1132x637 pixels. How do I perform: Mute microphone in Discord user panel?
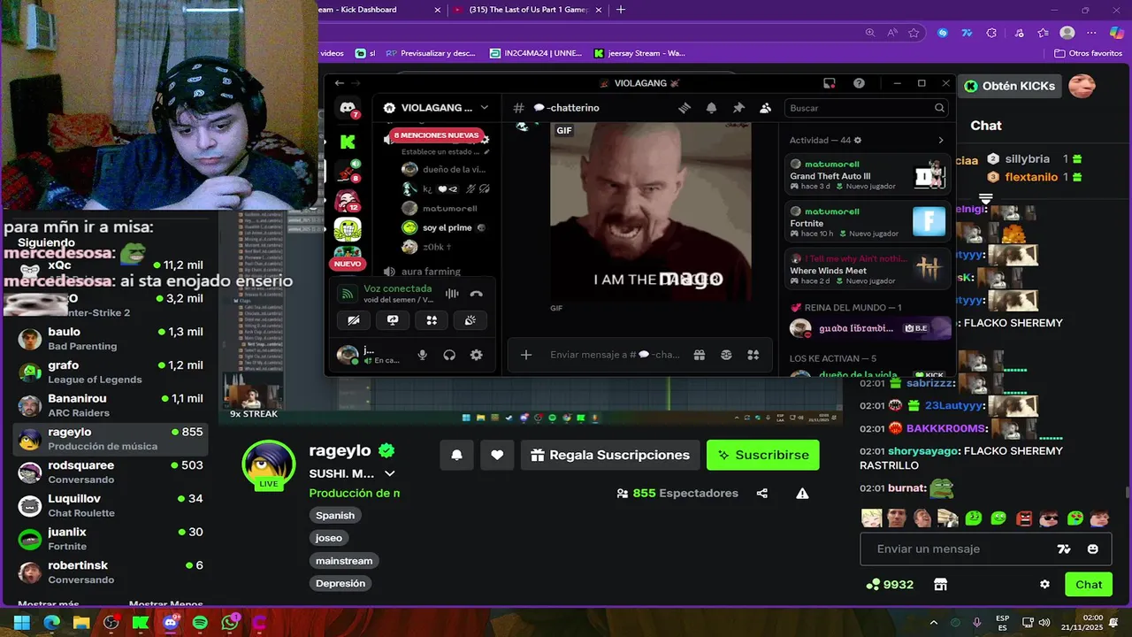[423, 355]
